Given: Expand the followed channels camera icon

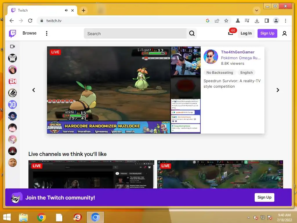Looking at the screenshot, I should [x=12, y=46].
